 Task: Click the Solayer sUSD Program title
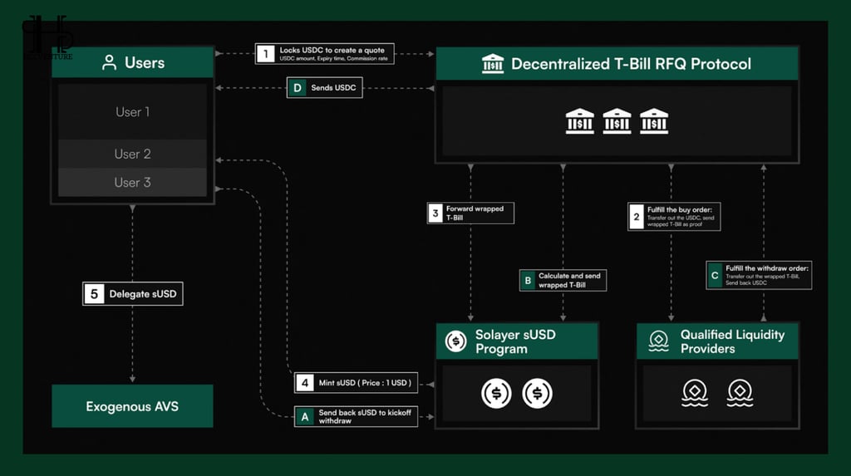pos(515,341)
